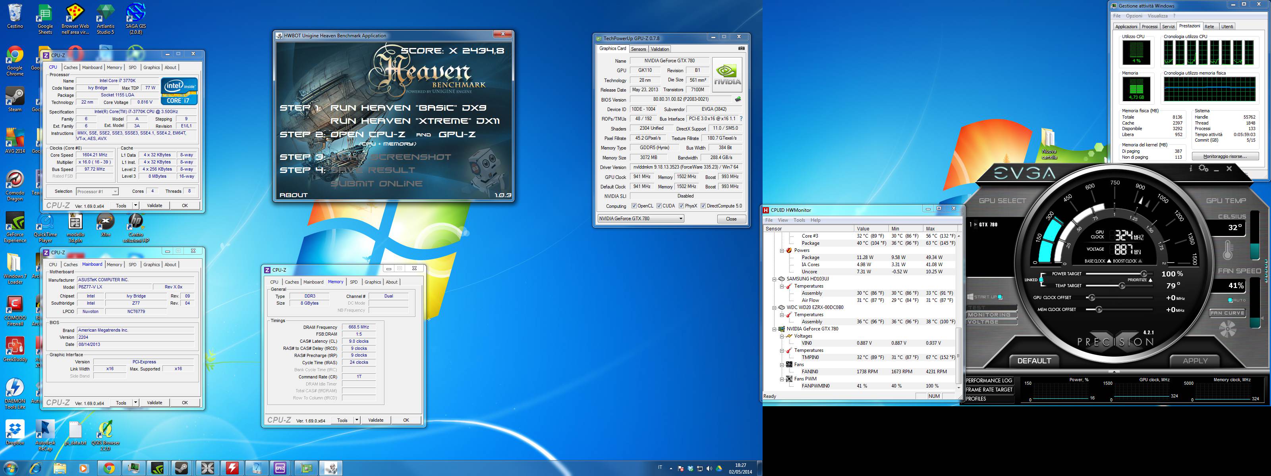Screen dimensions: 1271x476
Task: Toggle PhysX checkbox in GPU-Z
Action: point(682,206)
